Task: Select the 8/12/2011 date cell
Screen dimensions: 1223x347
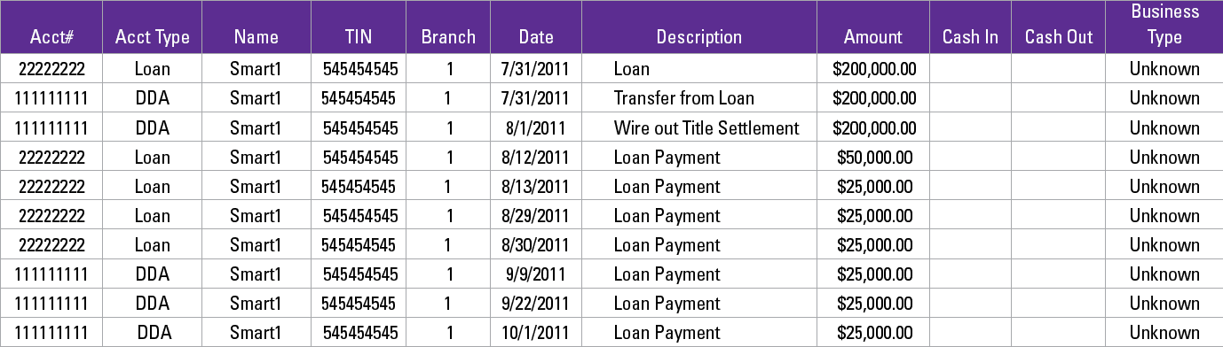Action: [536, 158]
